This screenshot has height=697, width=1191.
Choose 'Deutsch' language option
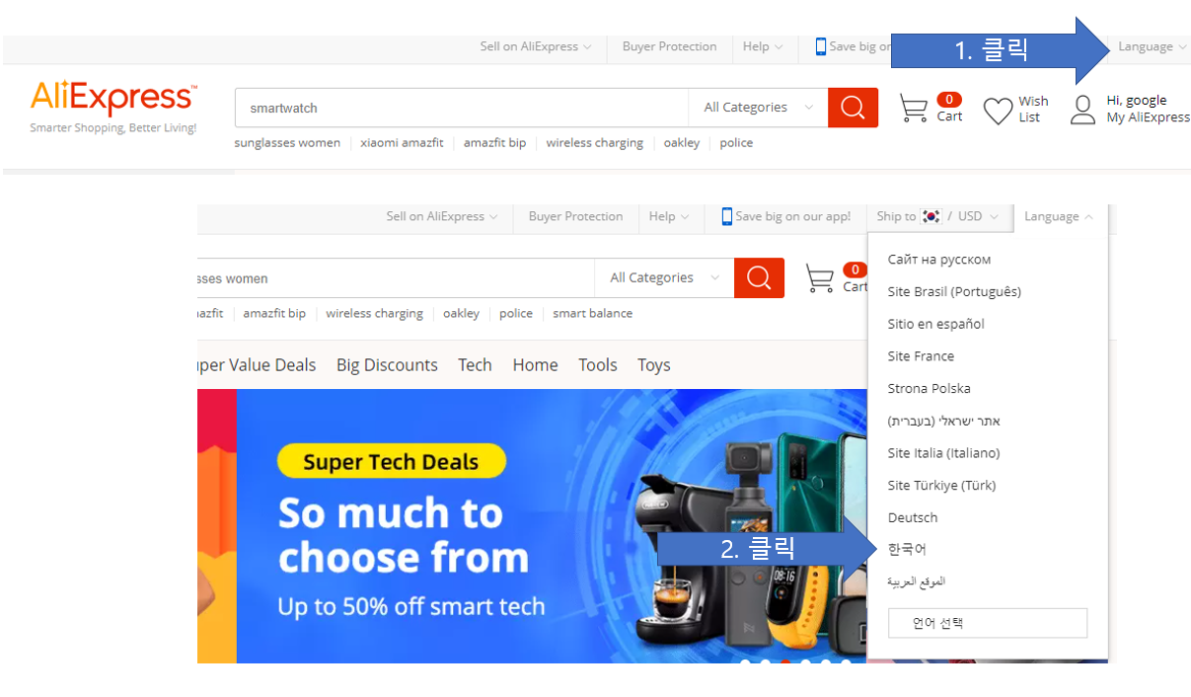tap(913, 517)
